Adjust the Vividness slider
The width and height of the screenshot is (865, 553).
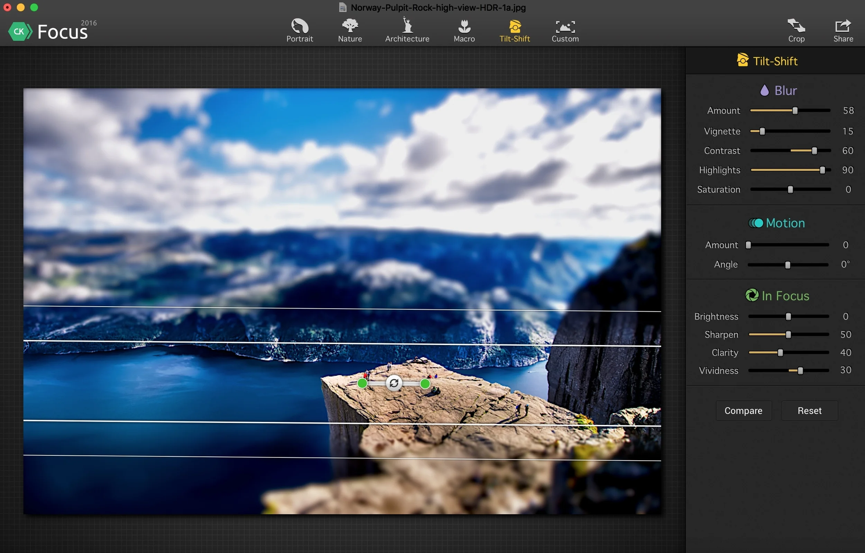tap(789, 371)
